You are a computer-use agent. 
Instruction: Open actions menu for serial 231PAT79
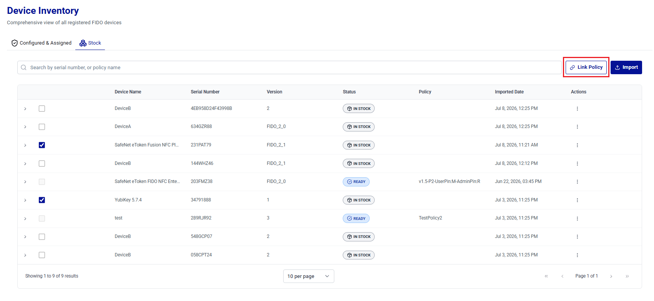[x=577, y=145]
